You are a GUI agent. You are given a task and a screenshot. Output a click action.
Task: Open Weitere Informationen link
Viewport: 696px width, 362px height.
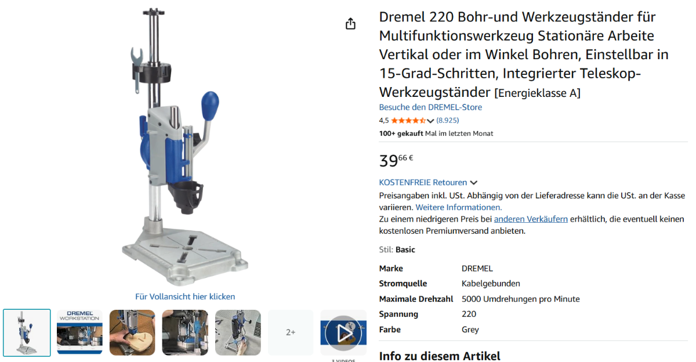tap(459, 207)
